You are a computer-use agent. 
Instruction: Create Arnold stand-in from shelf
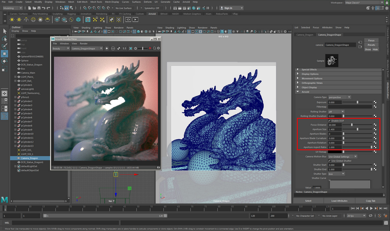[x=57, y=20]
